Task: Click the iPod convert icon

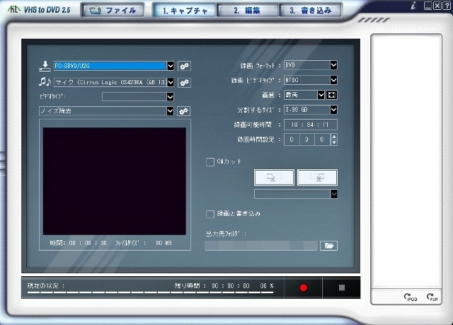Action: (x=411, y=297)
